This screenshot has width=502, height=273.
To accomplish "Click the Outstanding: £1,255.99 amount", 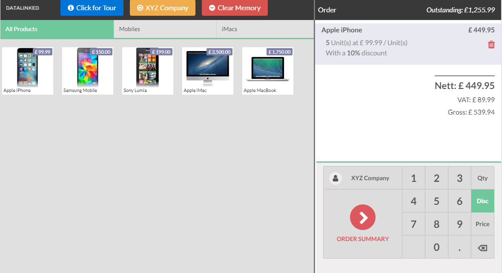I will click(x=460, y=10).
